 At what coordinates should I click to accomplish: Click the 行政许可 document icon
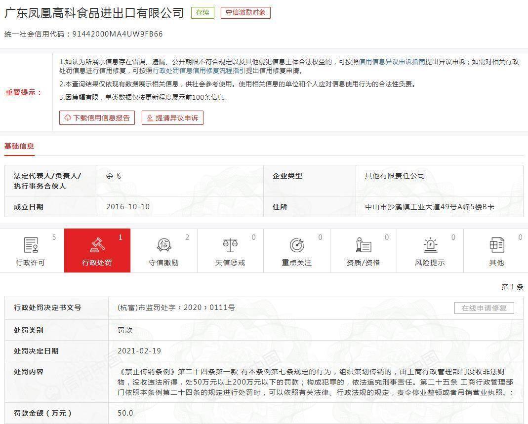click(31, 245)
